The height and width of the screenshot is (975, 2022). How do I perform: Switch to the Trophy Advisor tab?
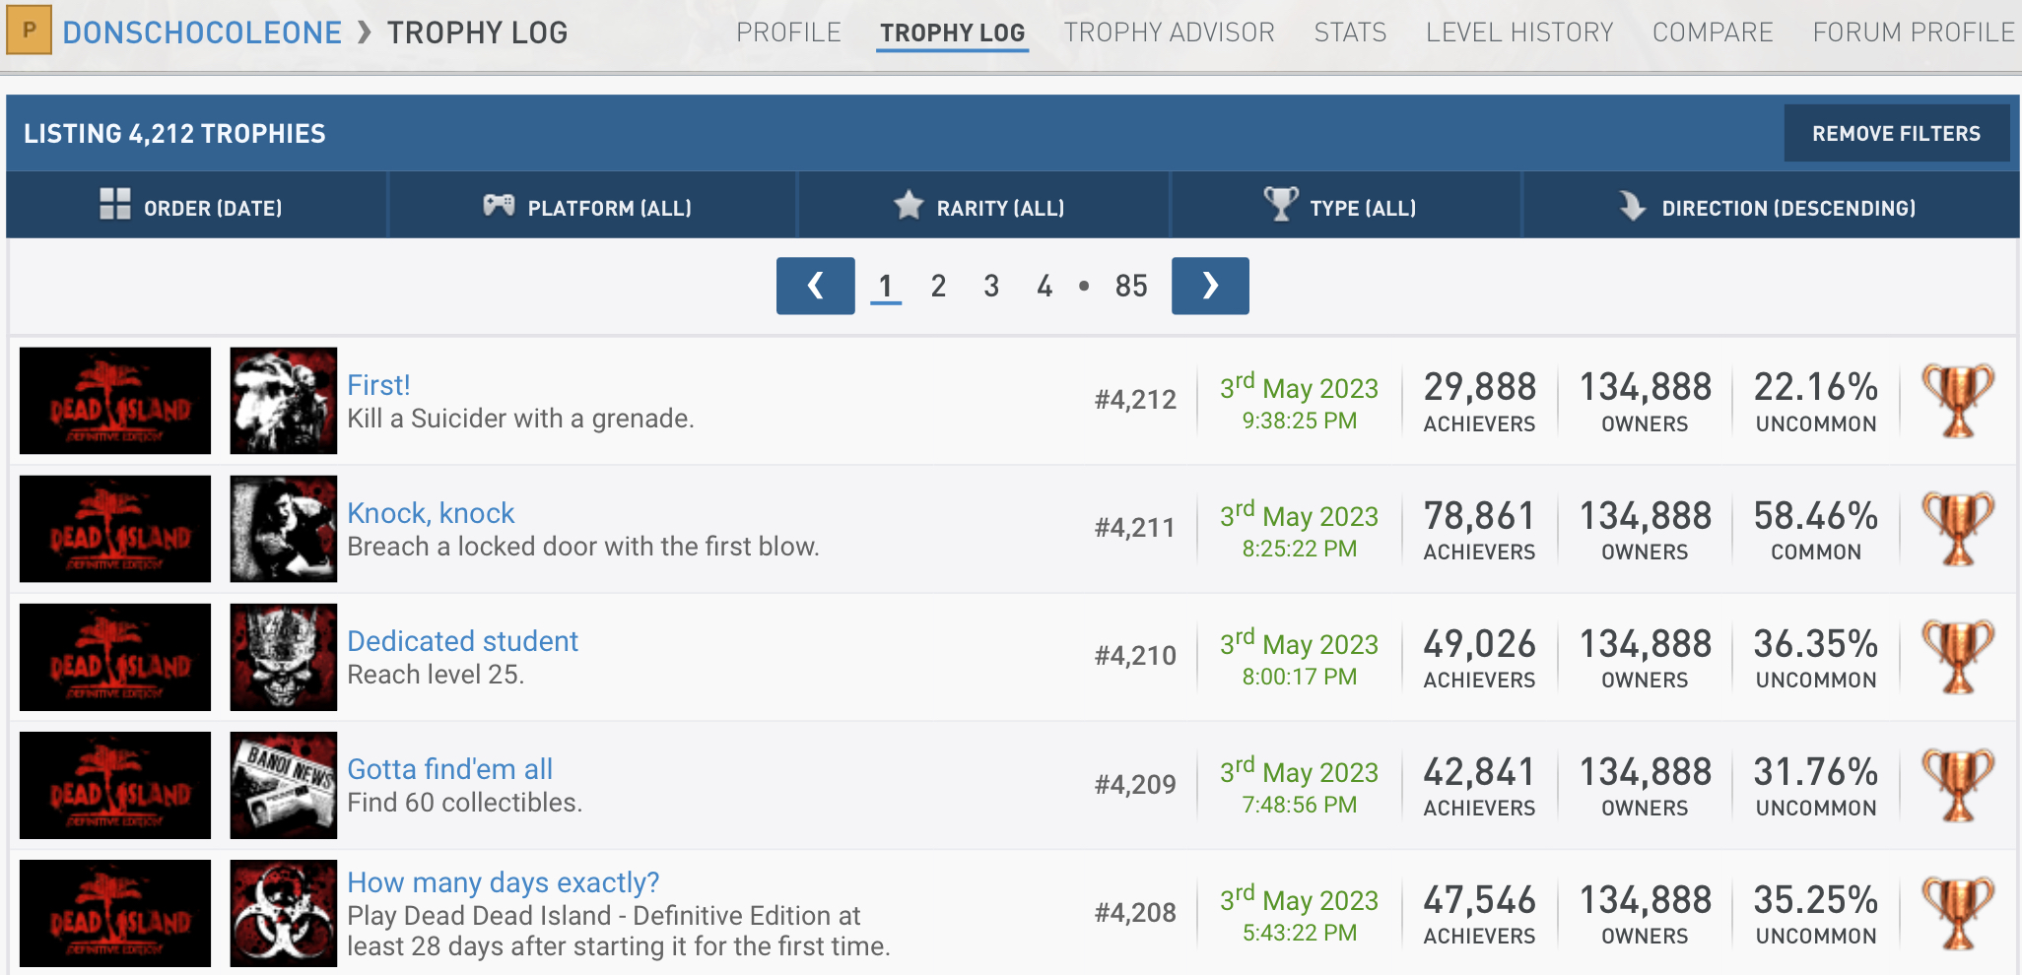(x=1169, y=32)
